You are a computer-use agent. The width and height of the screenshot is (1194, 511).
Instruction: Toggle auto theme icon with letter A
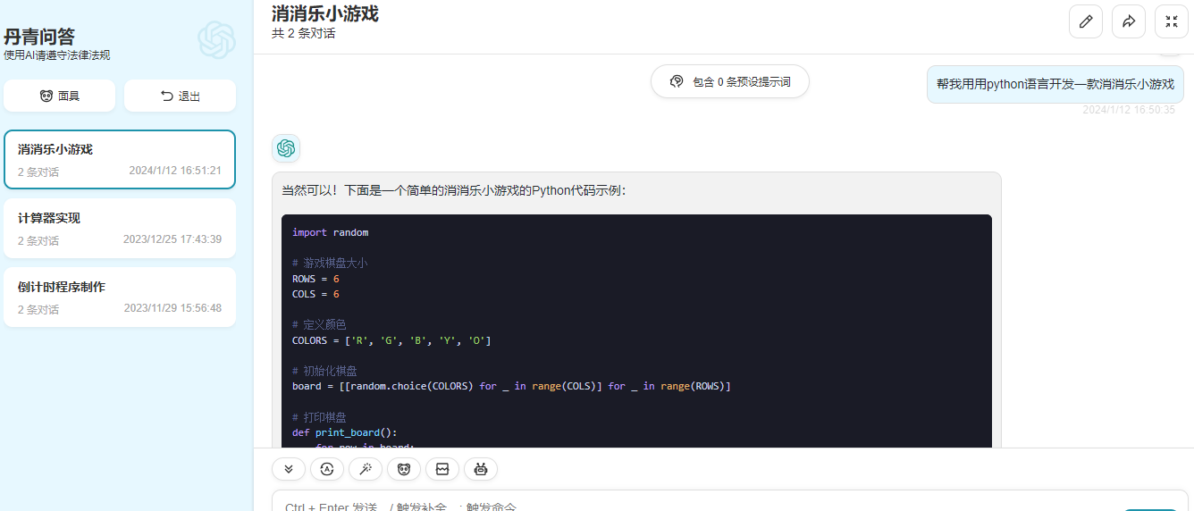[x=327, y=469]
